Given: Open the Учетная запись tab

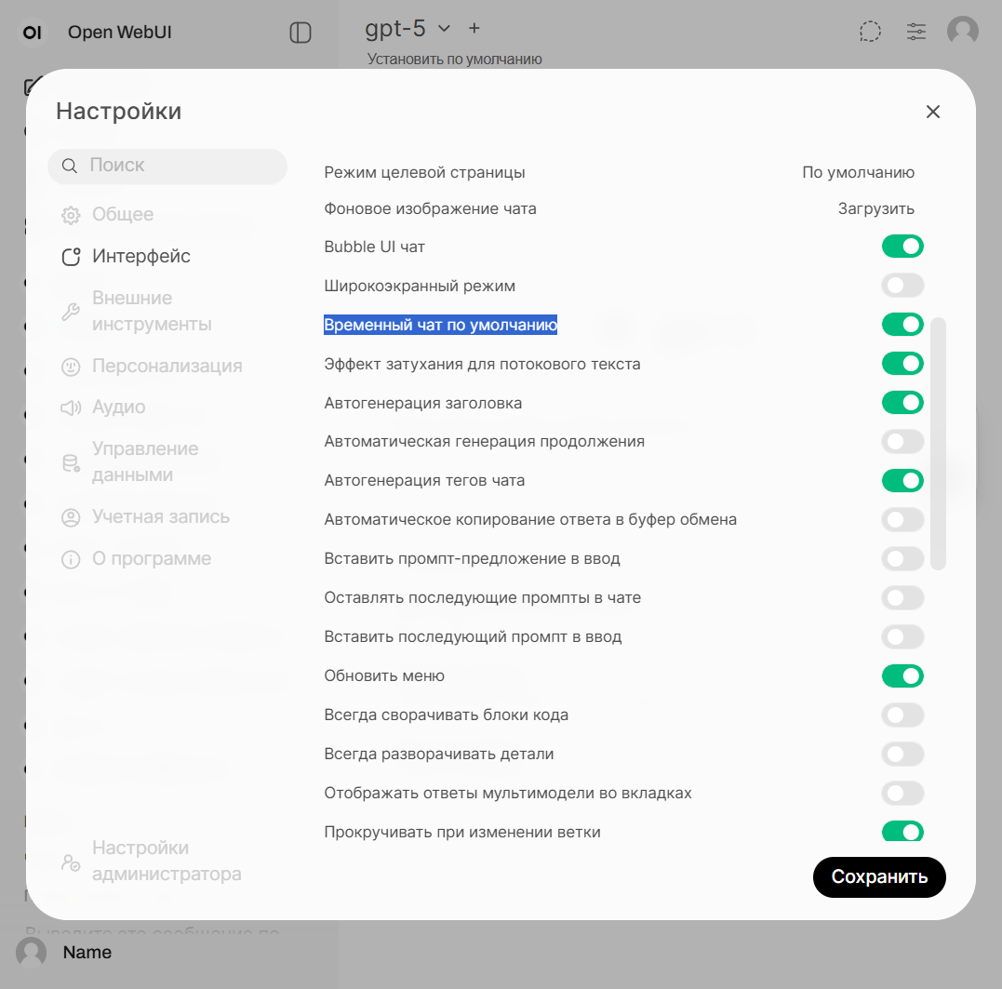Looking at the screenshot, I should pyautogui.click(x=145, y=517).
